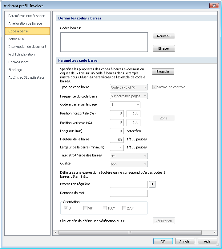Open Zones ROC section

pos(27,39)
